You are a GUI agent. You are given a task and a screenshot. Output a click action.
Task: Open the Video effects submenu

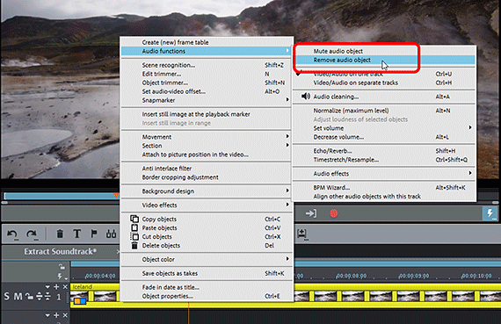coord(206,205)
